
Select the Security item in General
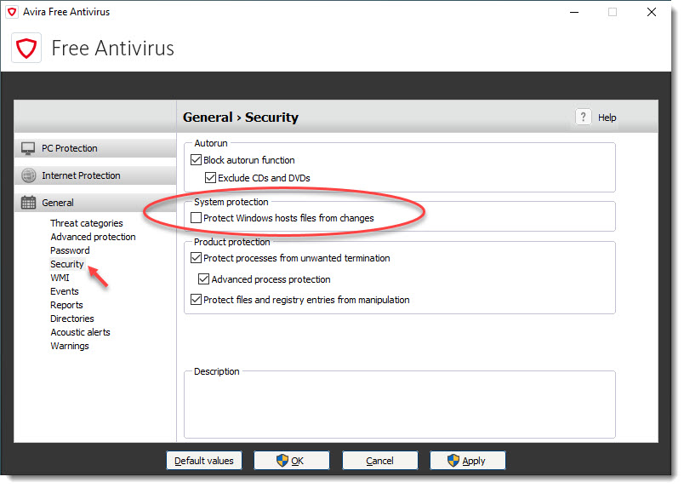[66, 264]
